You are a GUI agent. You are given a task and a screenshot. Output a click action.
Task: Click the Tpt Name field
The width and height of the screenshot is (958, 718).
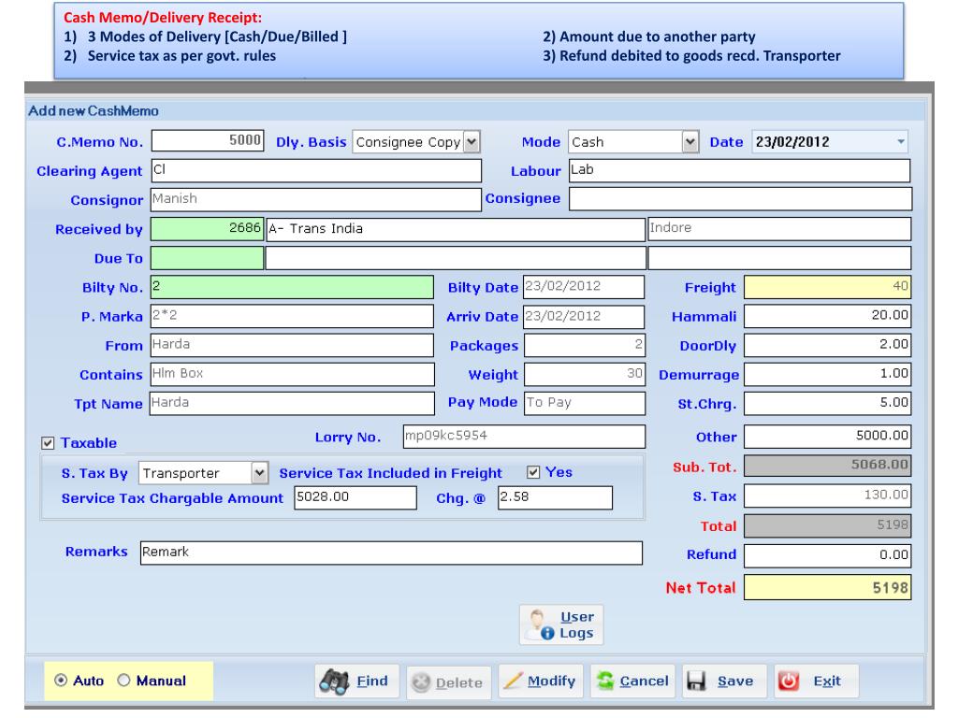(292, 403)
